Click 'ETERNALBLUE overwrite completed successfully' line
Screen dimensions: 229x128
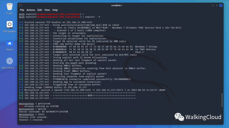click(75, 79)
